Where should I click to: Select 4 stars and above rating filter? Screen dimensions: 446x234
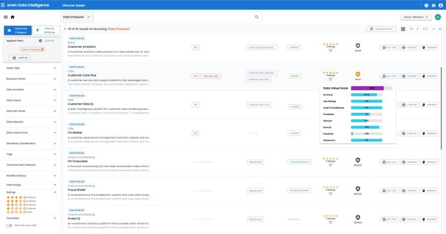[x=21, y=197]
